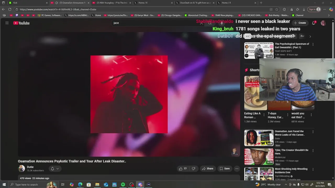Image resolution: width=335 pixels, height=188 pixels.
Task: Click the browser address bar URL
Action: (x=58, y=9)
